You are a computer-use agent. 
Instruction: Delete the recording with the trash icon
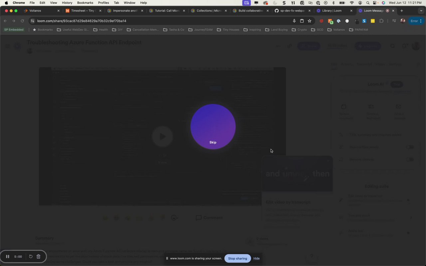(38, 257)
